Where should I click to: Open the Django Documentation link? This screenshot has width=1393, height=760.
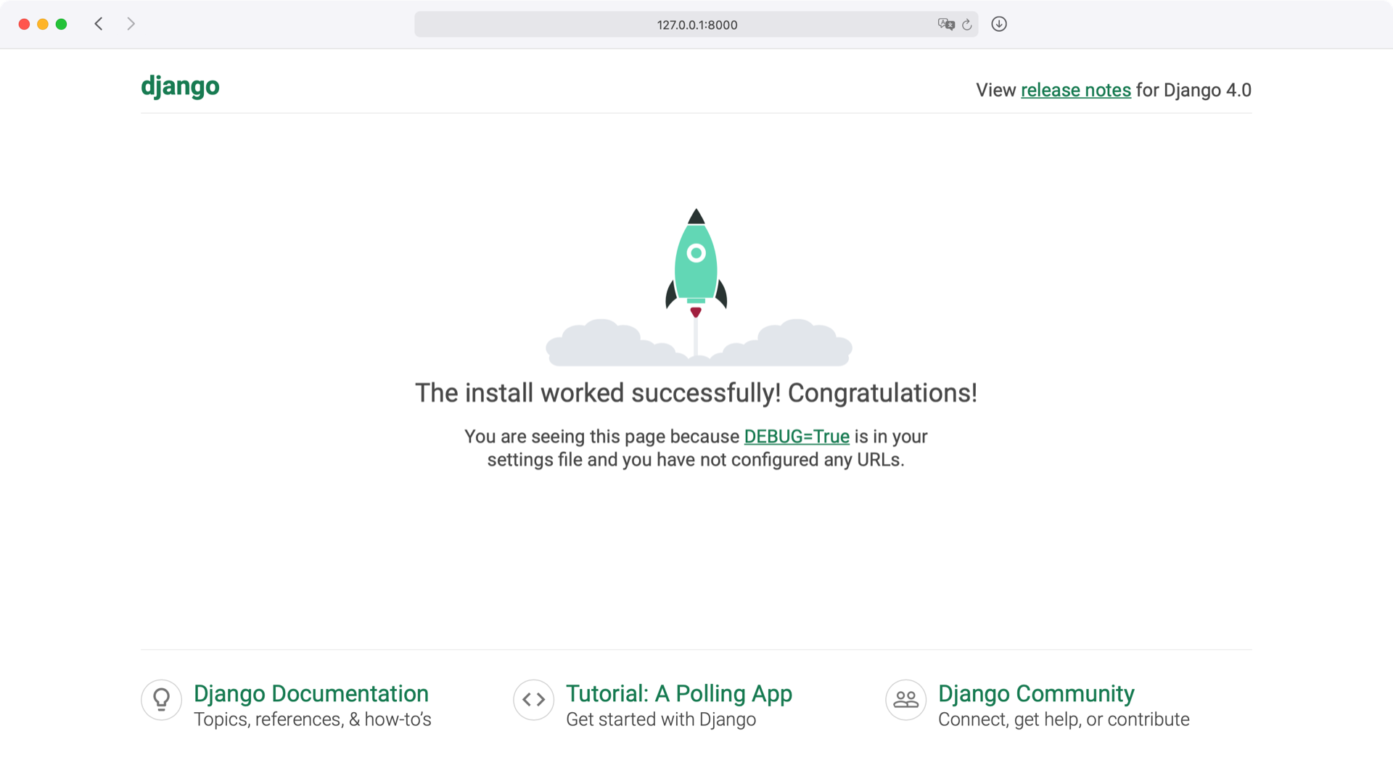pyautogui.click(x=311, y=693)
